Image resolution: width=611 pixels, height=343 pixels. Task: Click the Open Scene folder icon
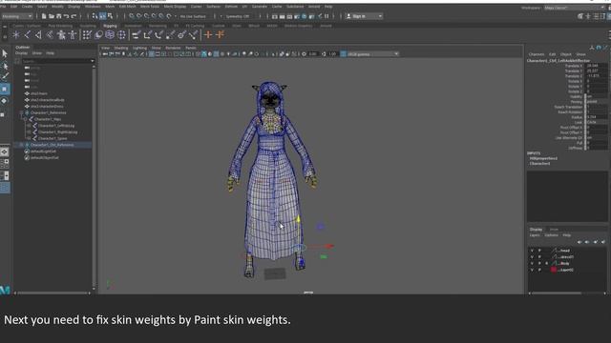click(x=51, y=16)
